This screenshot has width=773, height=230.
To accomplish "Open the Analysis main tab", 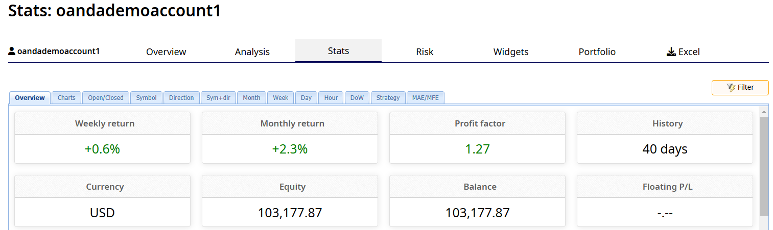I will [252, 52].
